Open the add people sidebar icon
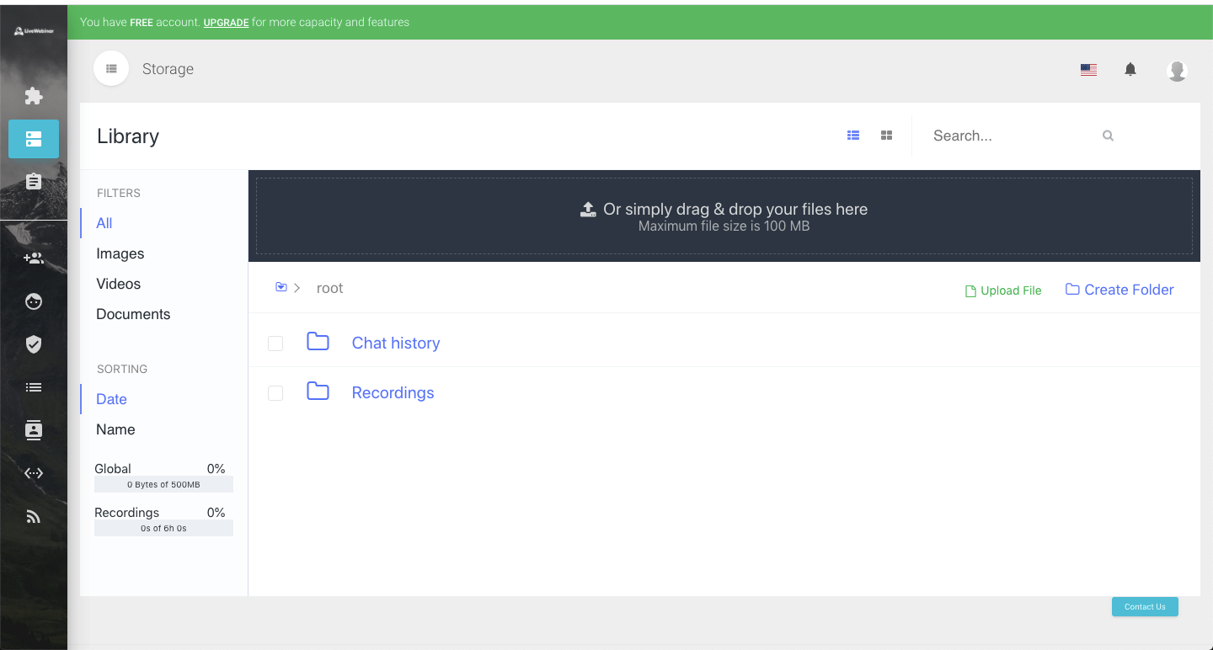 (x=34, y=258)
